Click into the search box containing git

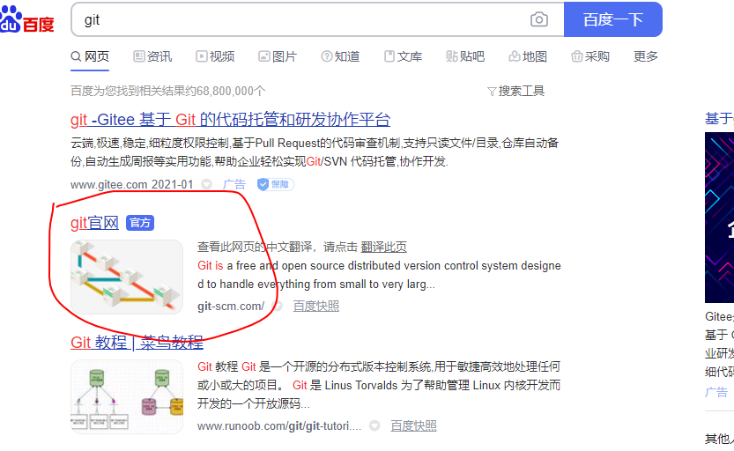pos(300,19)
